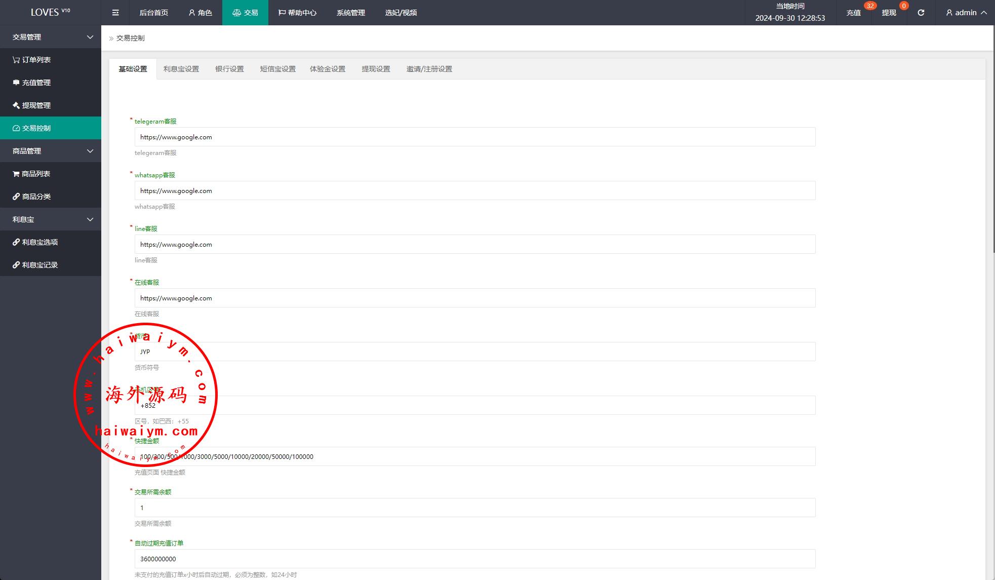Open 充值管理 in the sidebar
995x580 pixels.
tap(35, 83)
